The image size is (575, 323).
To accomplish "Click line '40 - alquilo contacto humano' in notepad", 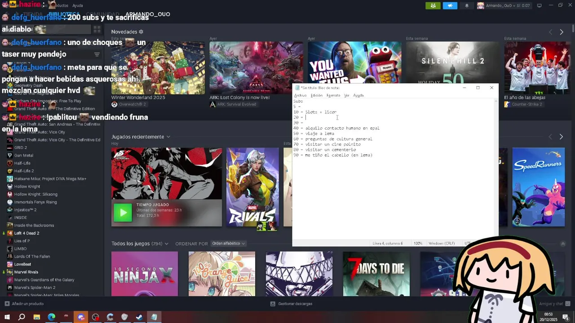I will [x=336, y=128].
